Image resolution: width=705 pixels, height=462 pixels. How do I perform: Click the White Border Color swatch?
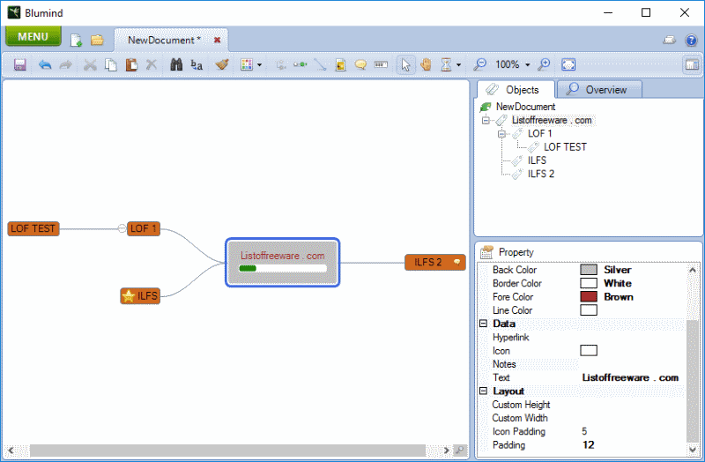589,283
